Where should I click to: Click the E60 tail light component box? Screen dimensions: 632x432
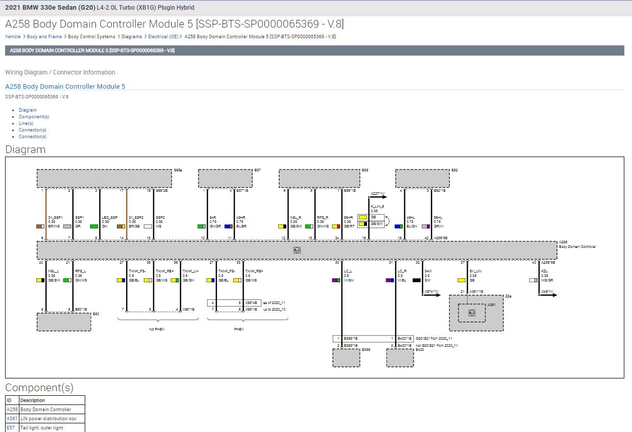tap(64, 322)
